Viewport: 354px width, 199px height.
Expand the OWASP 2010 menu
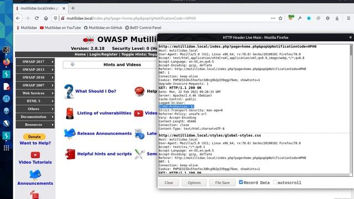[x=35, y=77]
